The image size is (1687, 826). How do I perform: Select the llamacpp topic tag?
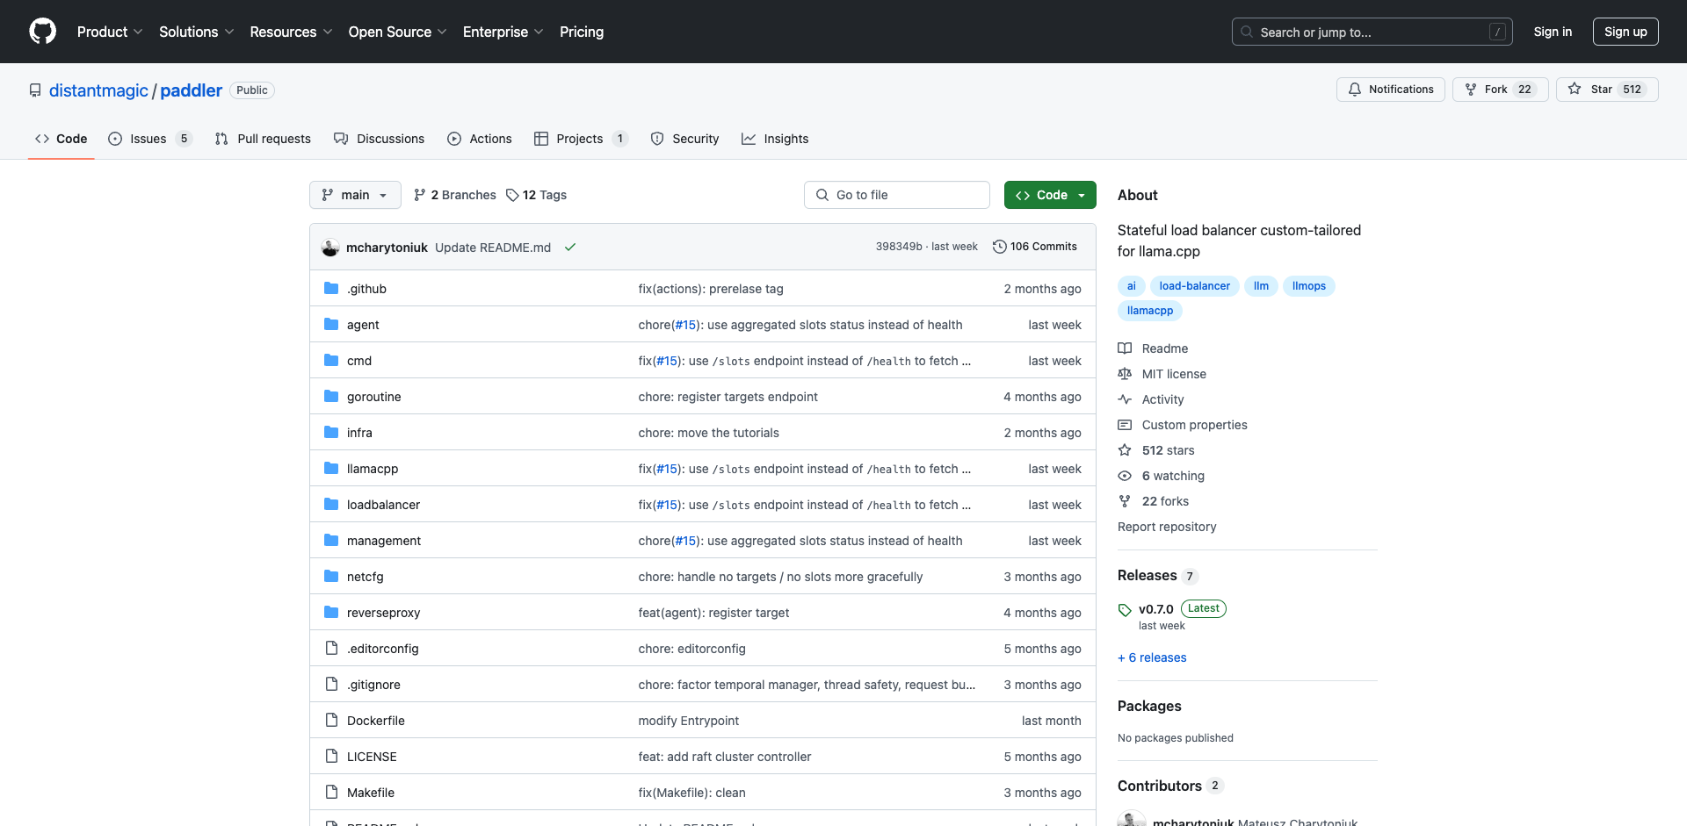tap(1150, 311)
